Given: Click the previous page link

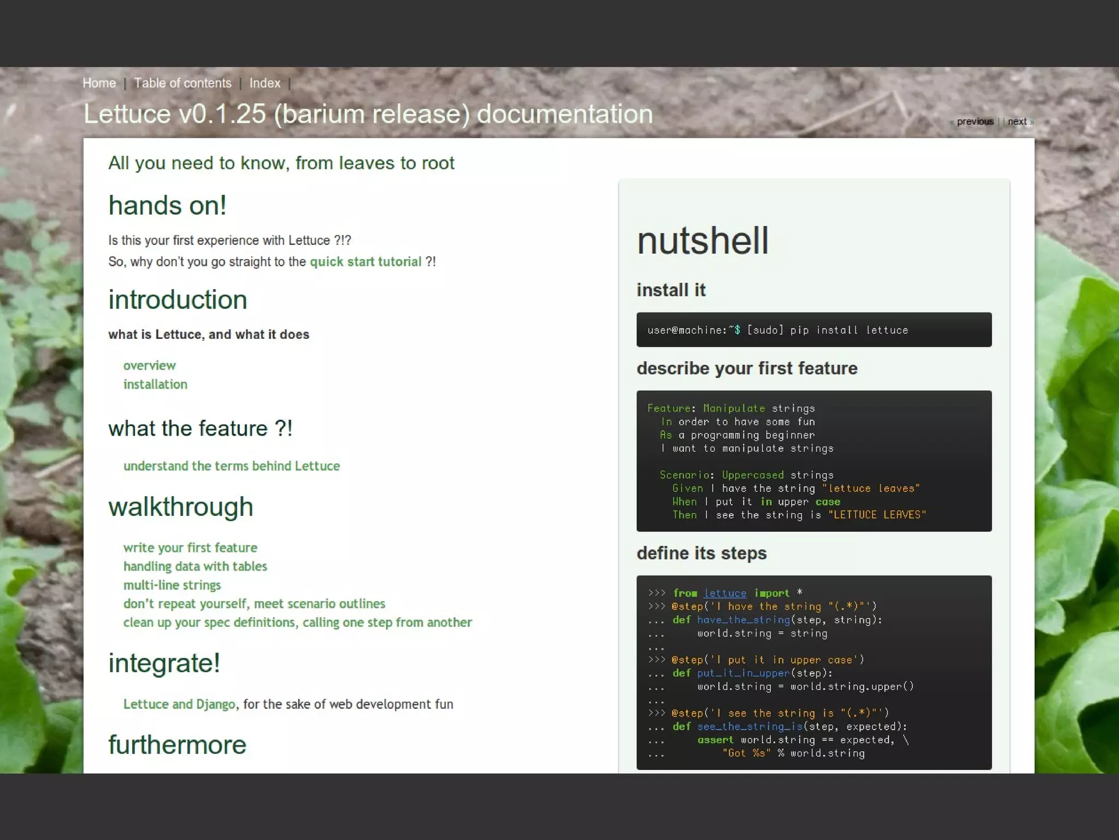Looking at the screenshot, I should click(x=975, y=121).
